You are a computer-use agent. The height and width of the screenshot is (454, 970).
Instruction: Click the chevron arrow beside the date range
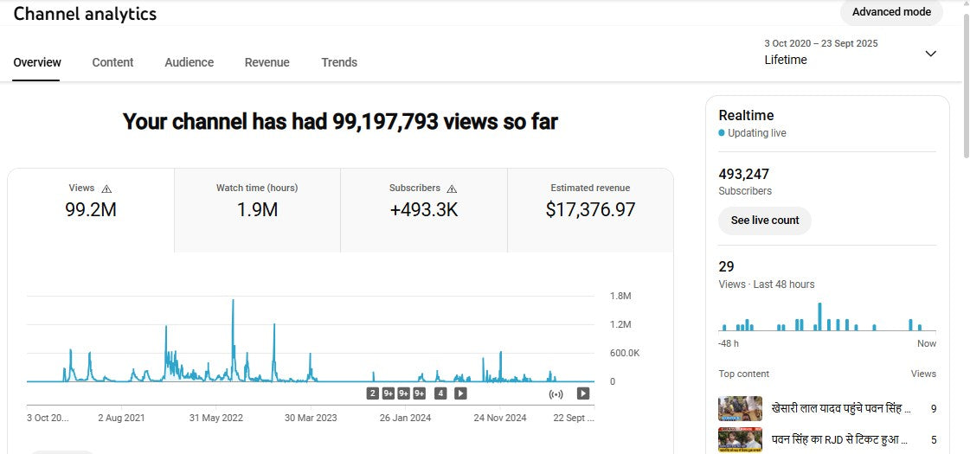click(930, 54)
